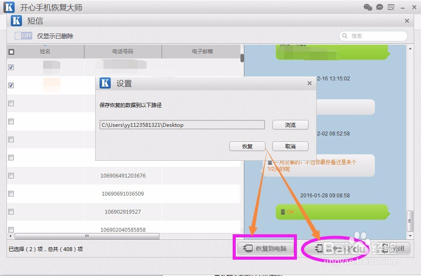
Task: Cancel the dialog with 取消
Action: pyautogui.click(x=290, y=146)
